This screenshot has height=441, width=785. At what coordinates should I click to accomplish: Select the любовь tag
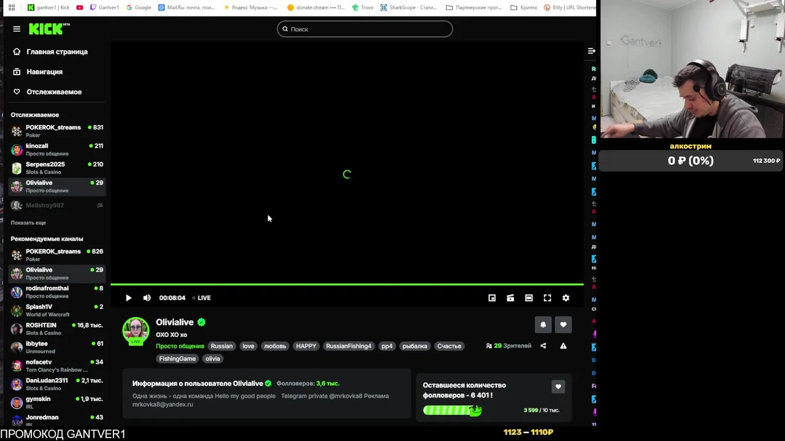pos(275,346)
